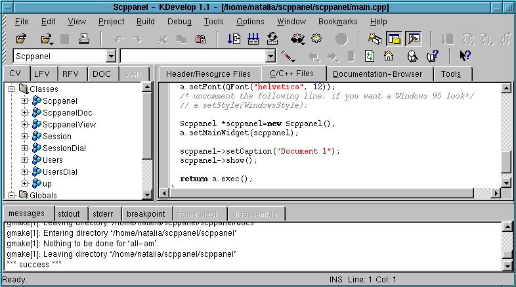Open the Bookmarks menu
The height and width of the screenshot is (287, 516).
[x=338, y=22]
